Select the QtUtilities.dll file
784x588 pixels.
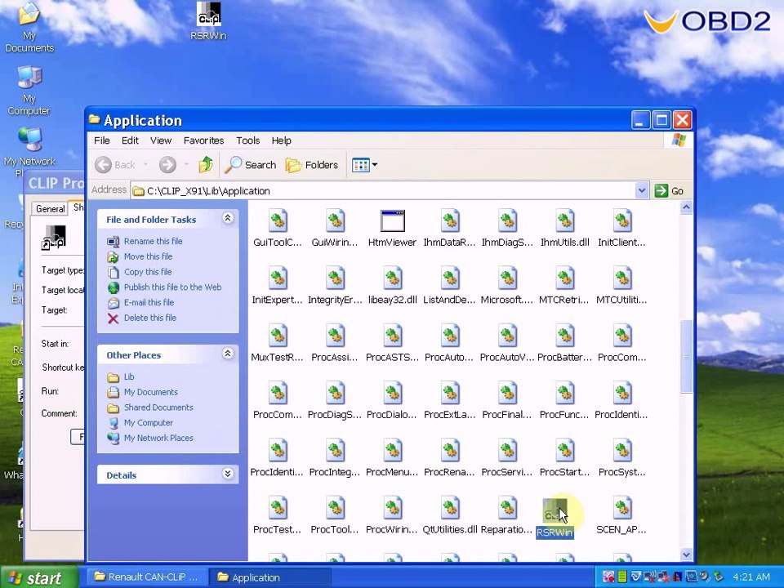[450, 516]
